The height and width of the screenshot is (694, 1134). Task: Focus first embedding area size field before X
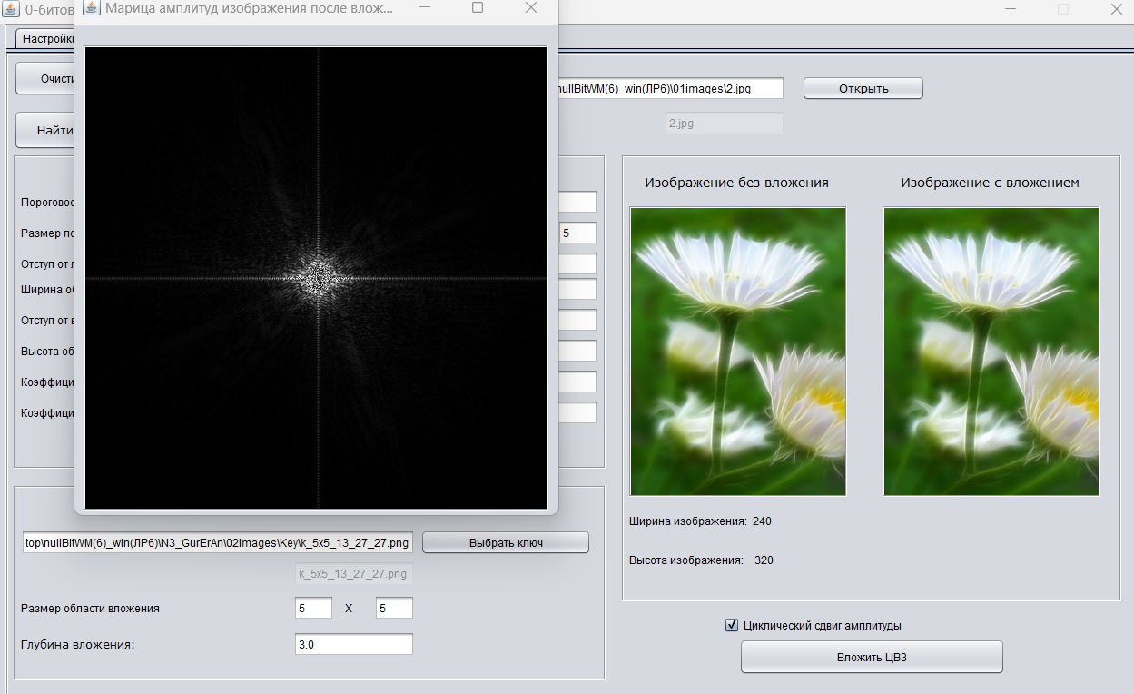pos(313,608)
